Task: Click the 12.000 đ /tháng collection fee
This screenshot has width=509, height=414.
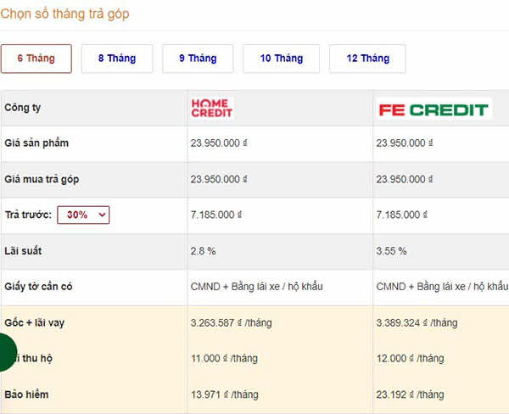Action: [x=411, y=359]
